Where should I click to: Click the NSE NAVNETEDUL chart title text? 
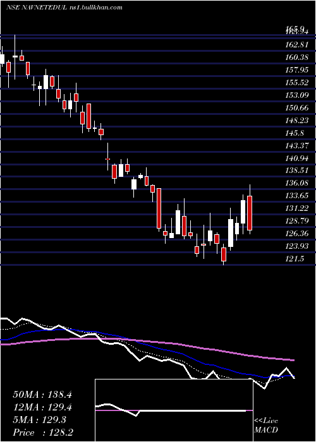[64, 8]
